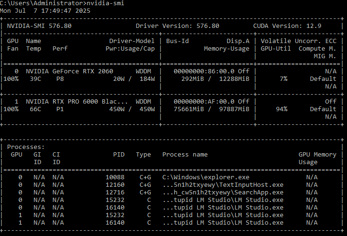Click PID 10088 in the processes table
Image resolution: width=347 pixels, height=236 pixels.
coord(115,177)
